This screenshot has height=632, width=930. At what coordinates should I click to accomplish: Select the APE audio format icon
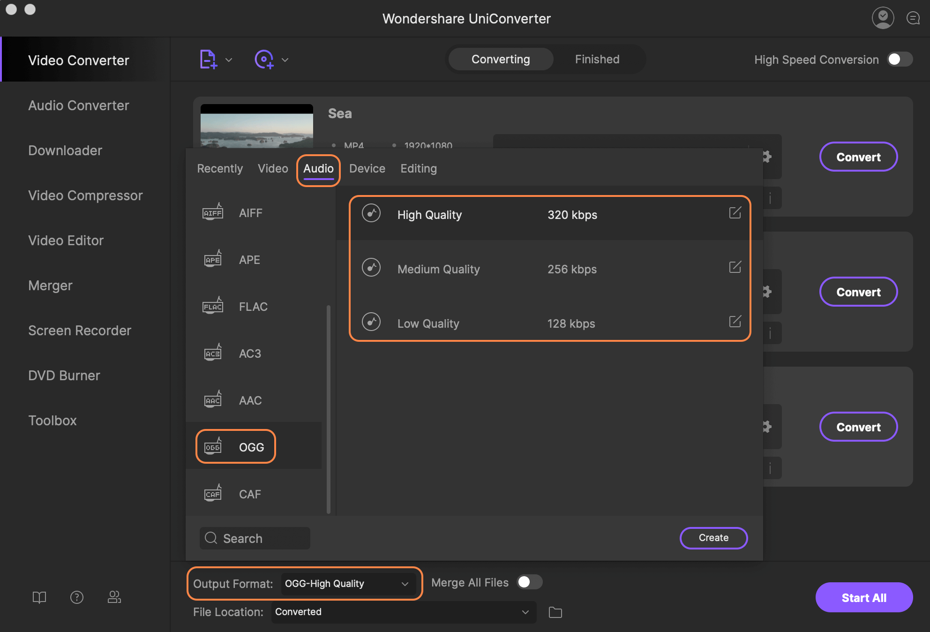pyautogui.click(x=213, y=258)
